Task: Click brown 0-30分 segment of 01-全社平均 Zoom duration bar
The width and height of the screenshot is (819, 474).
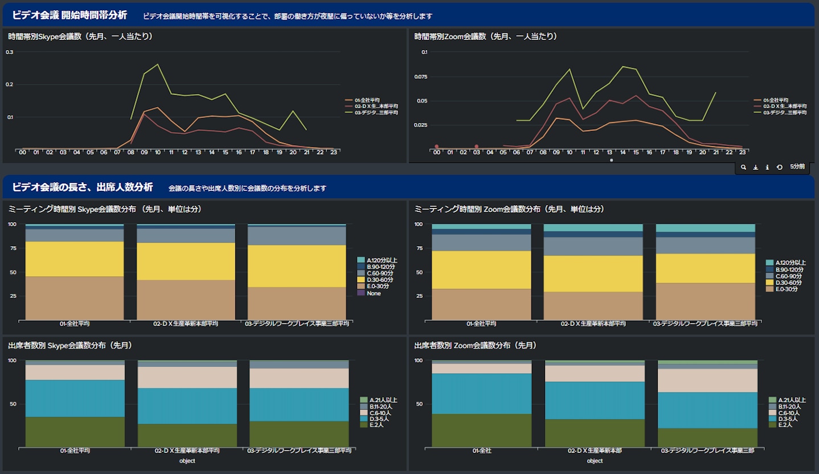Action: pyautogui.click(x=481, y=304)
